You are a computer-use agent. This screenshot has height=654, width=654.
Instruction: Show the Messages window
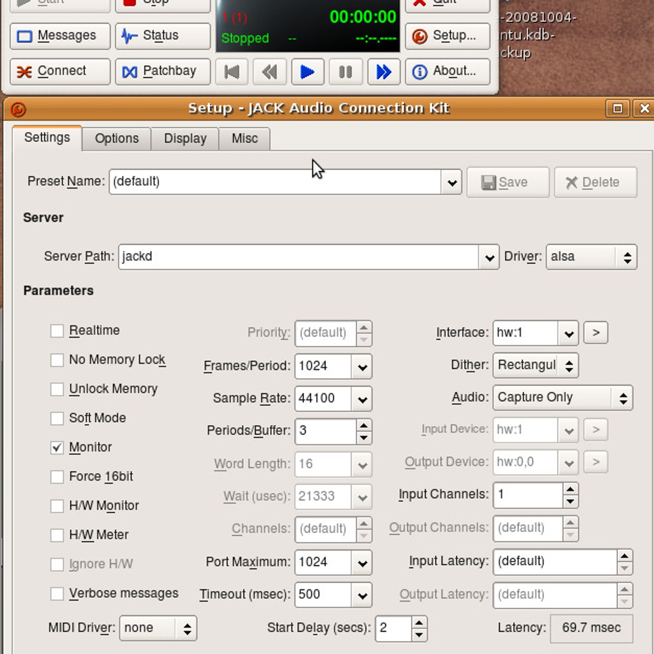coord(60,36)
